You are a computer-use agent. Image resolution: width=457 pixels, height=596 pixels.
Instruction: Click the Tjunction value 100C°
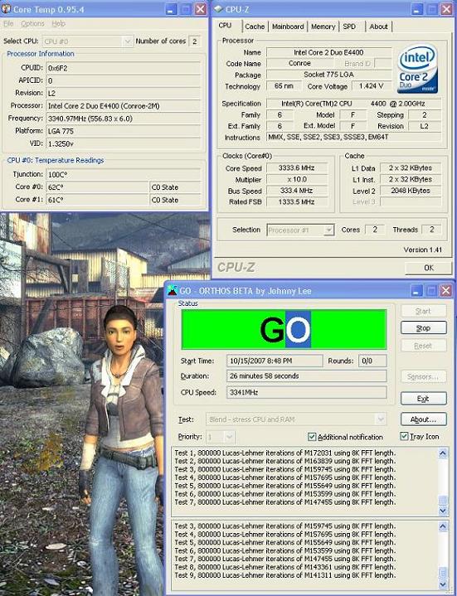[124, 174]
